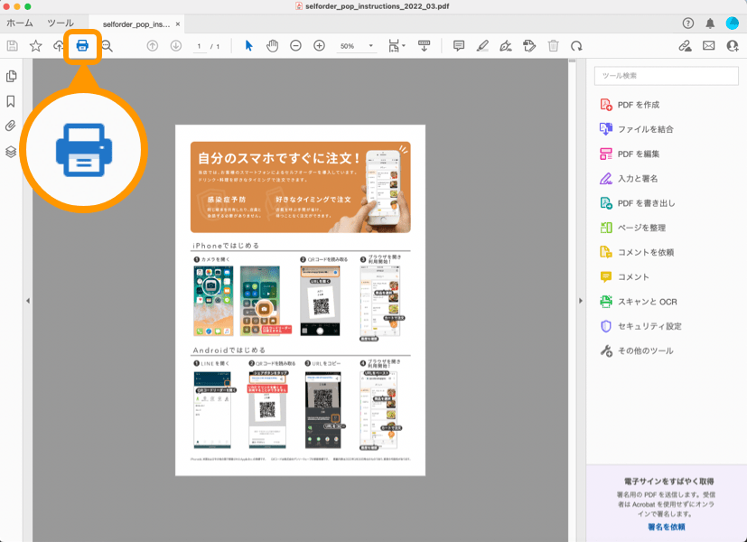
Task: Zoom in with the plus icon
Action: [319, 46]
